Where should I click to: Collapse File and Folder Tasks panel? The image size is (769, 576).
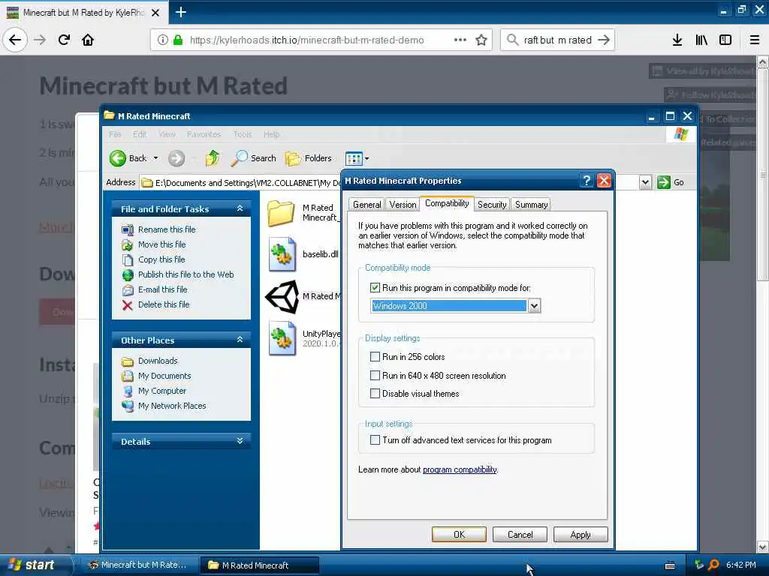pos(240,208)
